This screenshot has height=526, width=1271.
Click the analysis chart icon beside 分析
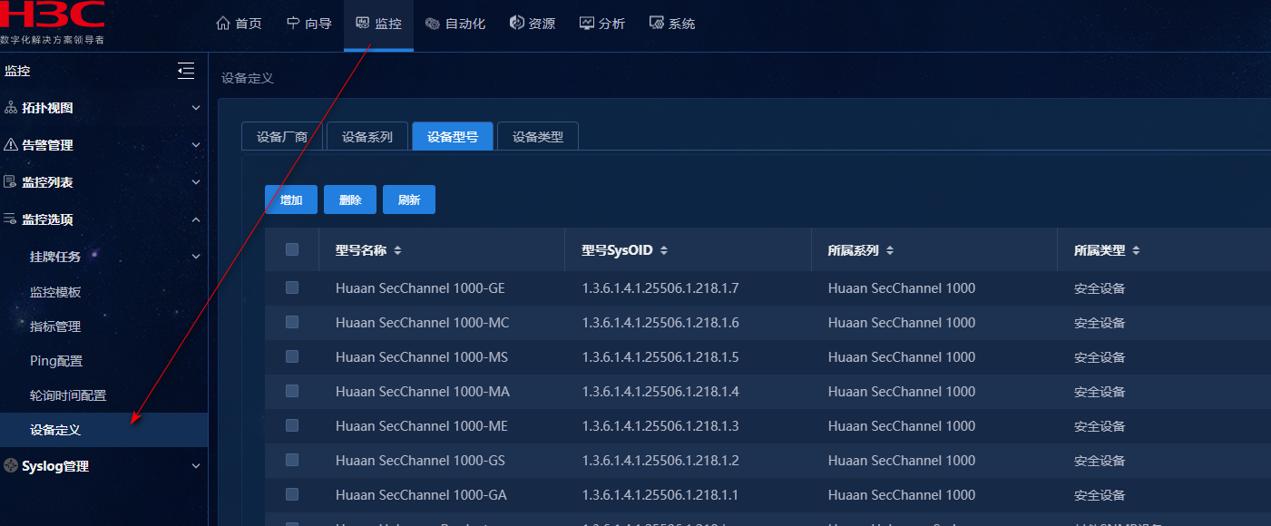click(x=587, y=24)
